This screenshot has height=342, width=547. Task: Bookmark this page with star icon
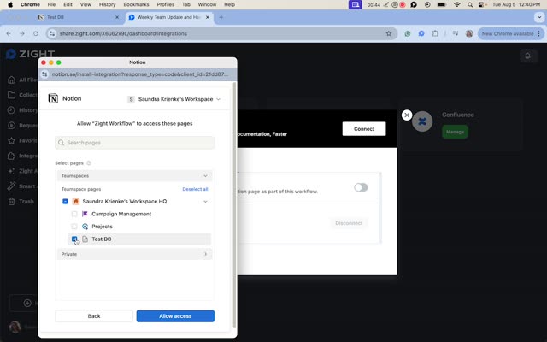pyautogui.click(x=389, y=33)
